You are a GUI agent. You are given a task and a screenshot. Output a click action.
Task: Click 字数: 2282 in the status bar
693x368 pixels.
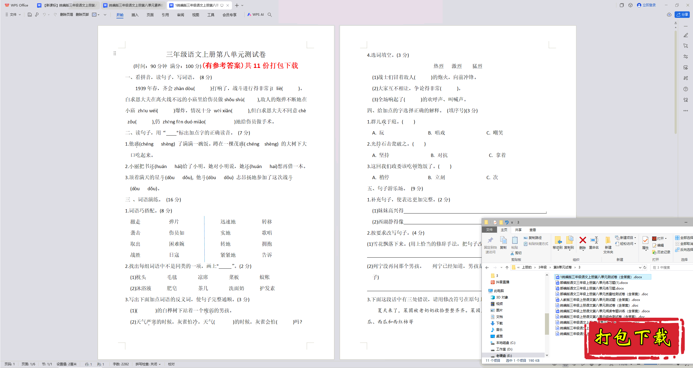click(x=121, y=364)
